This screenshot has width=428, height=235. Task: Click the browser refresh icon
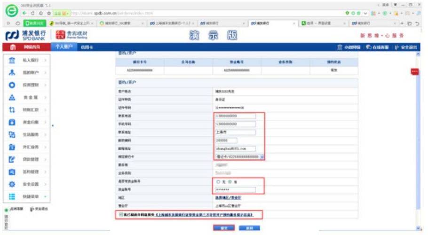coord(33,13)
